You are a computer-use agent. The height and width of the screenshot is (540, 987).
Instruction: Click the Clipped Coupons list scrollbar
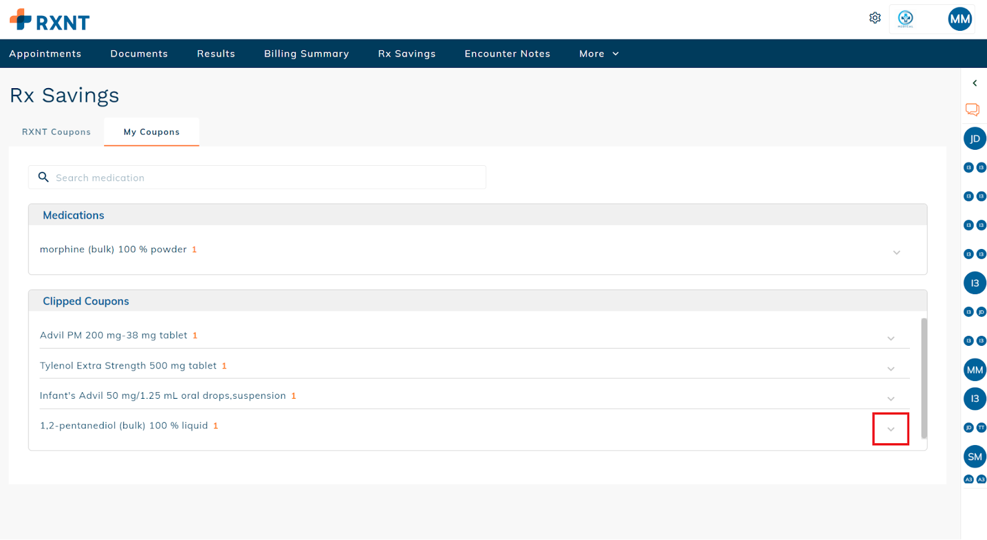pyautogui.click(x=923, y=378)
